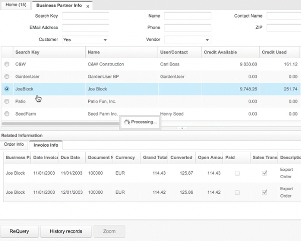Click the ReQuery button
Screen dimensions: 301x241
19,231
